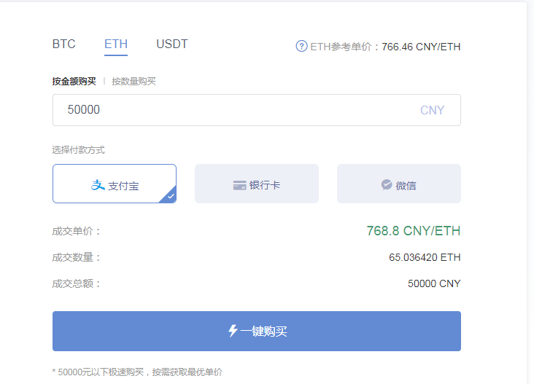
Task: Click the 一键购买 button
Action: pyautogui.click(x=257, y=331)
